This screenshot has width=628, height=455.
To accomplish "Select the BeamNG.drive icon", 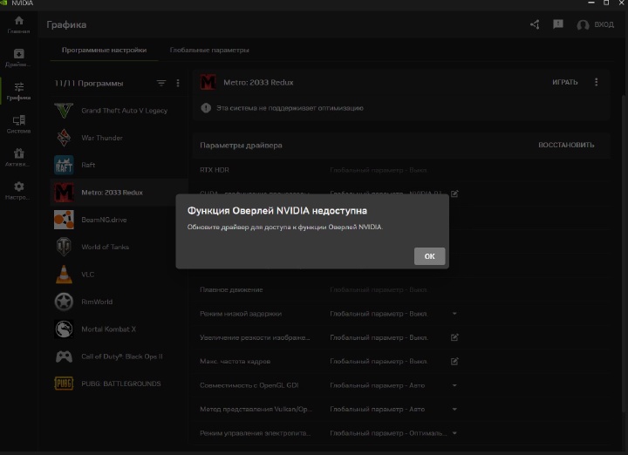I will tap(64, 220).
